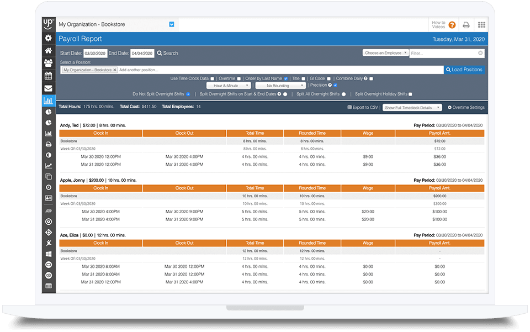Click the Start Date field
Screen dimensions: 530x332
point(95,54)
